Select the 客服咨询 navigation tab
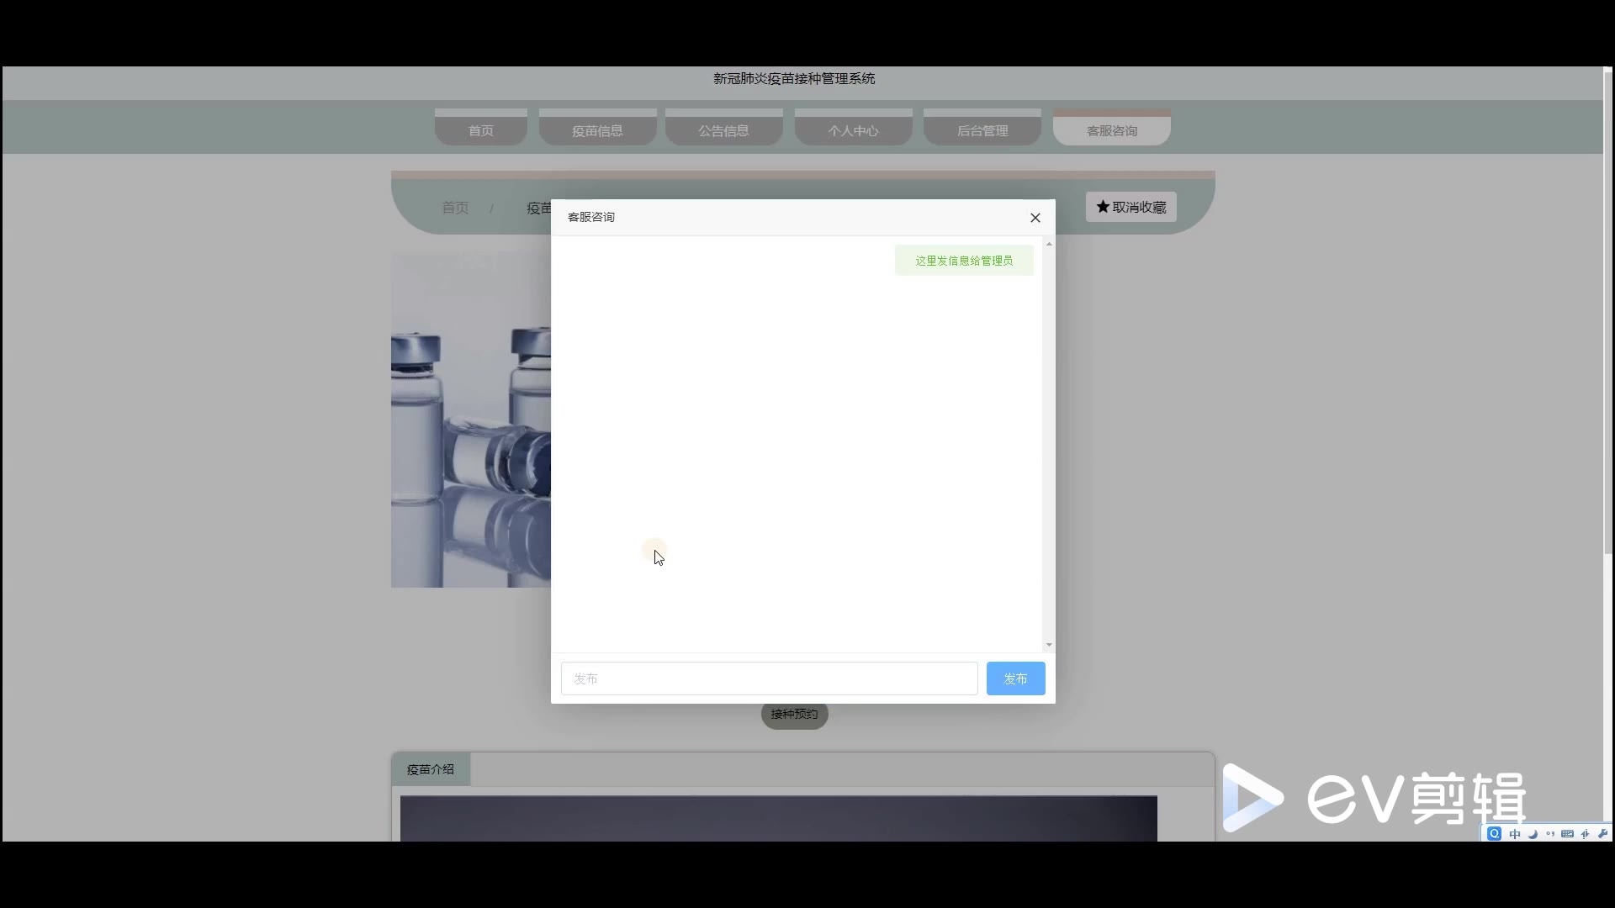The width and height of the screenshot is (1615, 908). point(1111,128)
